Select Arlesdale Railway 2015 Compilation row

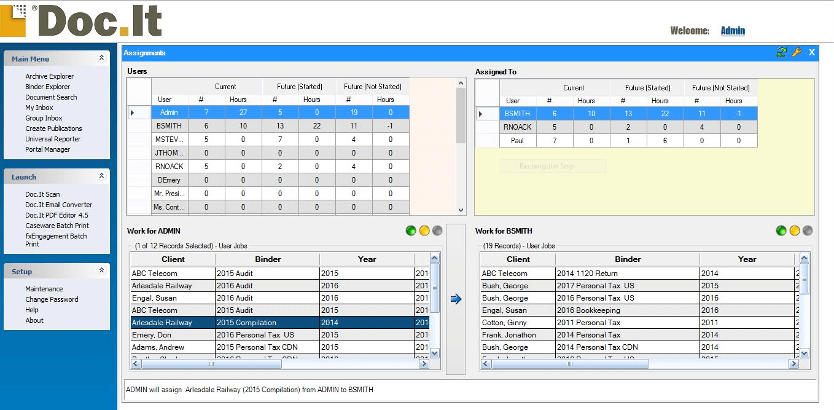pyautogui.click(x=280, y=323)
